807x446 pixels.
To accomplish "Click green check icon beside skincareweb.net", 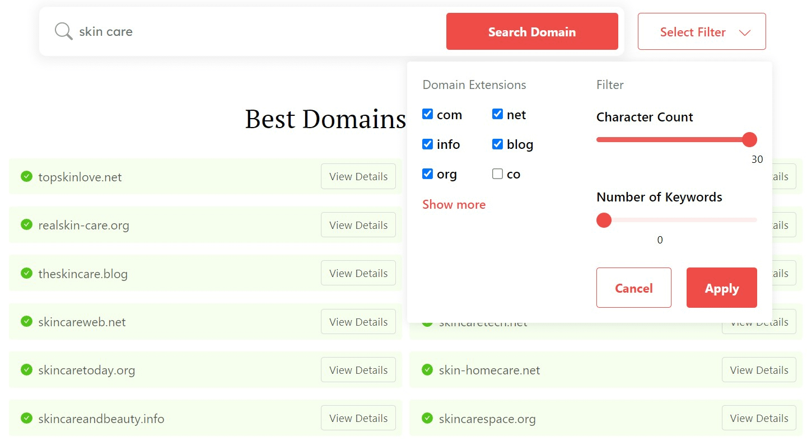I will pos(26,321).
